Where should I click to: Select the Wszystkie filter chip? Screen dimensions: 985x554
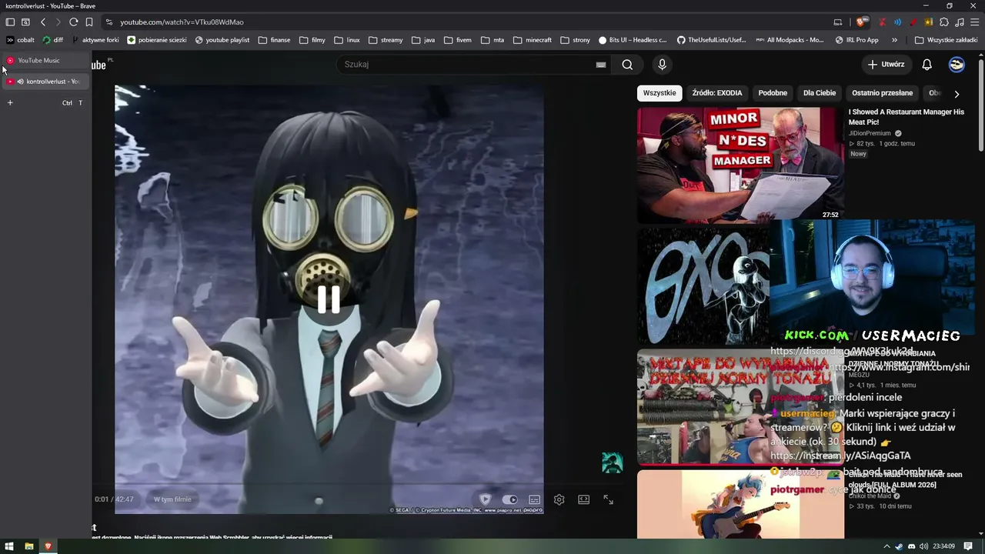[x=659, y=93]
